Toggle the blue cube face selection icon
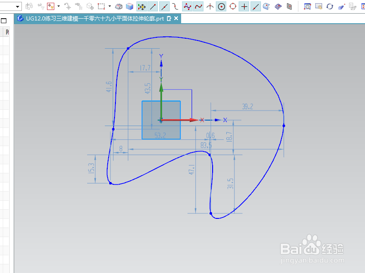The image size is (365, 273). click(130, 6)
